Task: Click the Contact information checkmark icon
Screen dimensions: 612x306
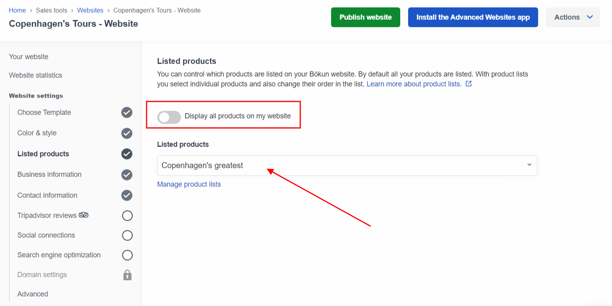Action: 127,195
